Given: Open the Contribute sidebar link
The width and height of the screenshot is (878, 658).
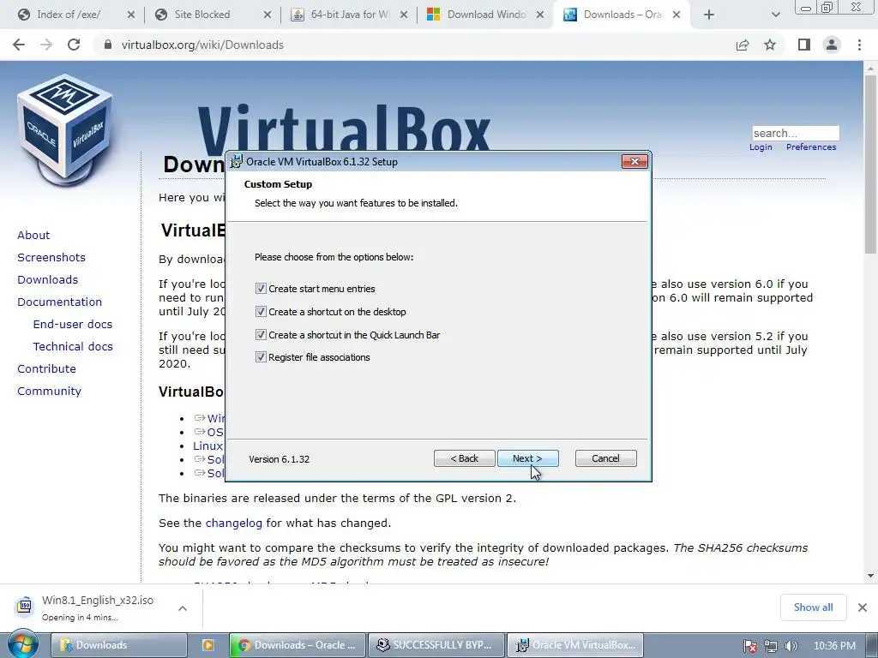Looking at the screenshot, I should coord(46,368).
